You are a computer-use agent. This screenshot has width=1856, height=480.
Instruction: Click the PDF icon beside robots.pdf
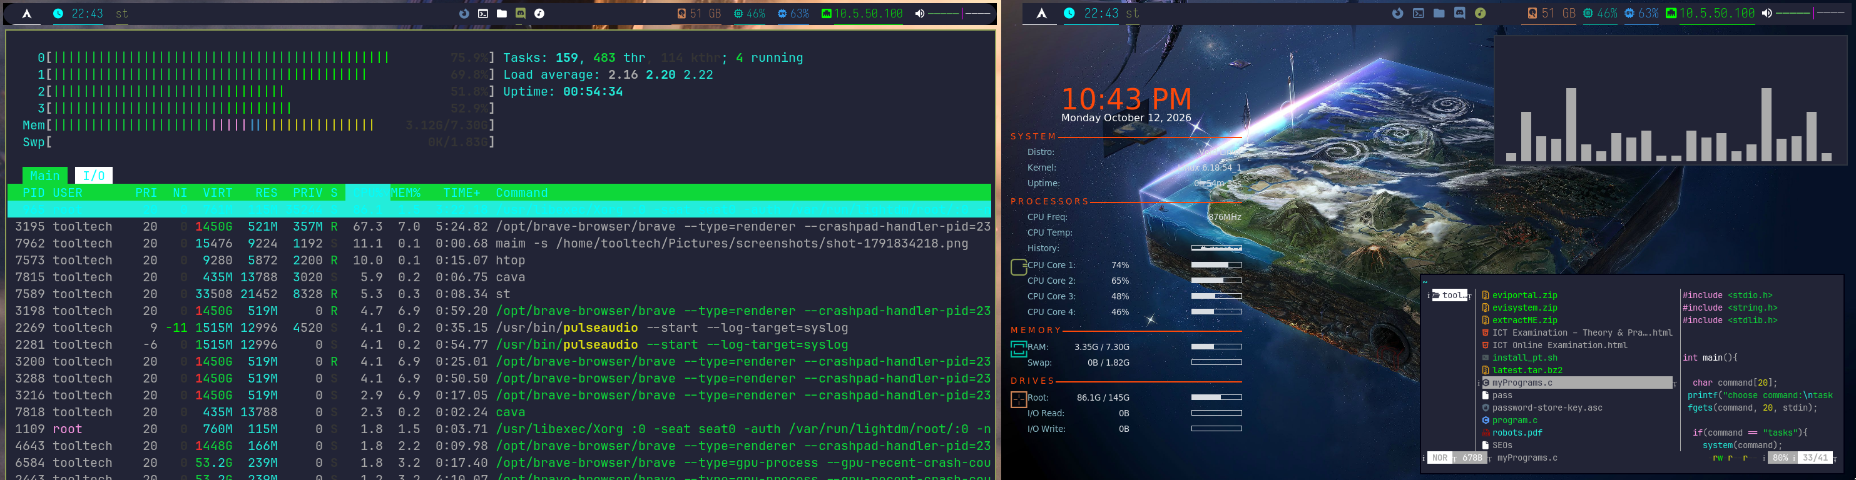point(1486,433)
